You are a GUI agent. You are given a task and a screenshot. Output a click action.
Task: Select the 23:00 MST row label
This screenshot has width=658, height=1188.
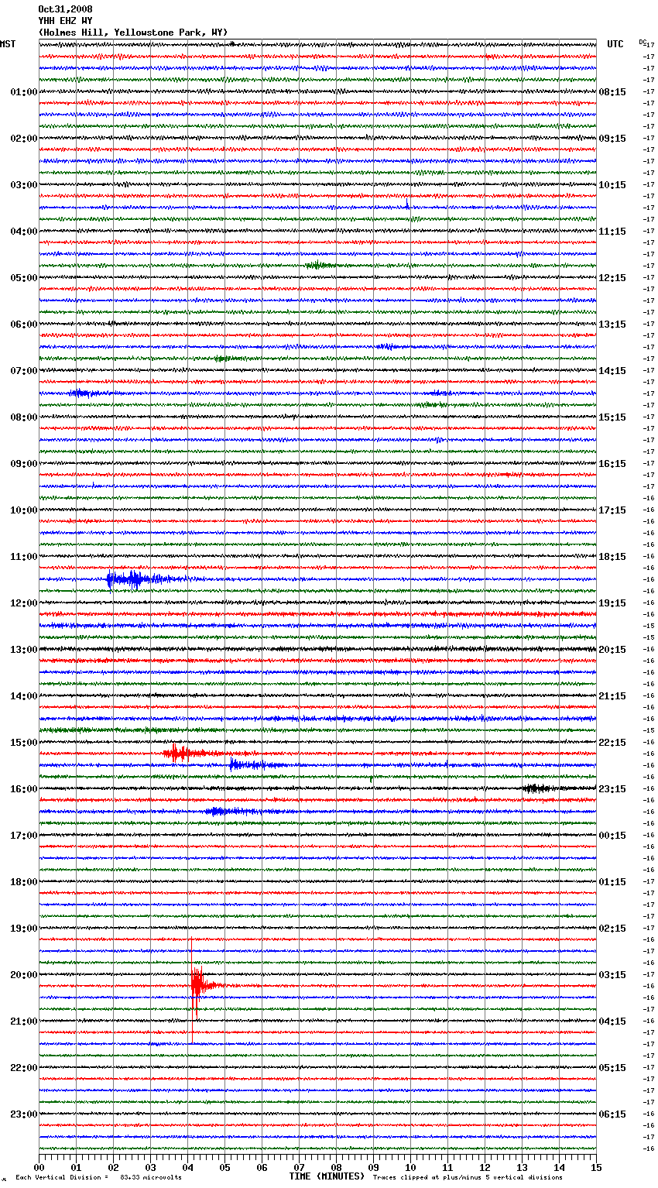click(24, 1114)
